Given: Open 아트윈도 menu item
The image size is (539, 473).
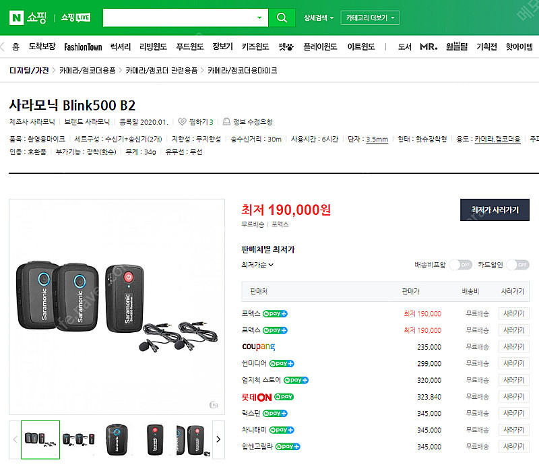Looking at the screenshot, I should click(x=360, y=46).
